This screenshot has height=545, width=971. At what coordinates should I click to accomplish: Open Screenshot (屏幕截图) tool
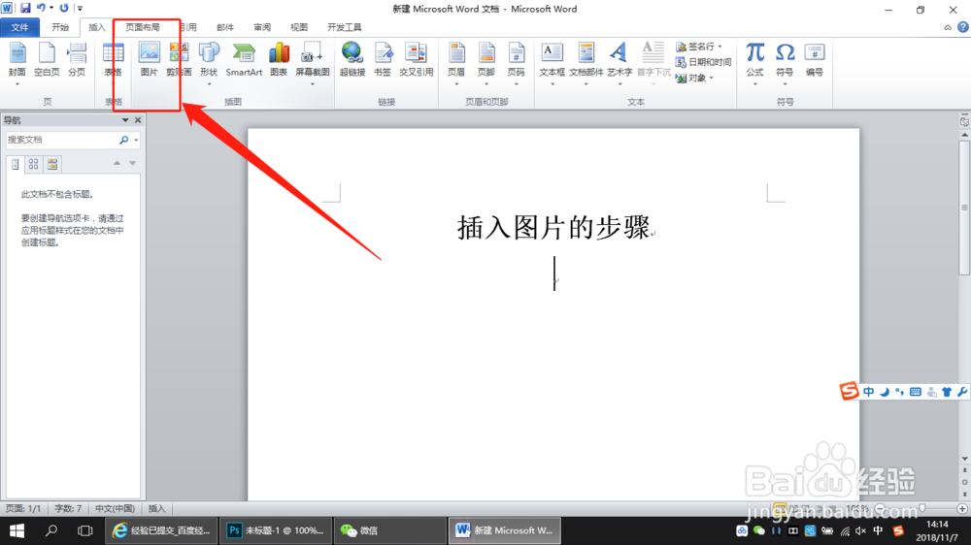point(312,64)
